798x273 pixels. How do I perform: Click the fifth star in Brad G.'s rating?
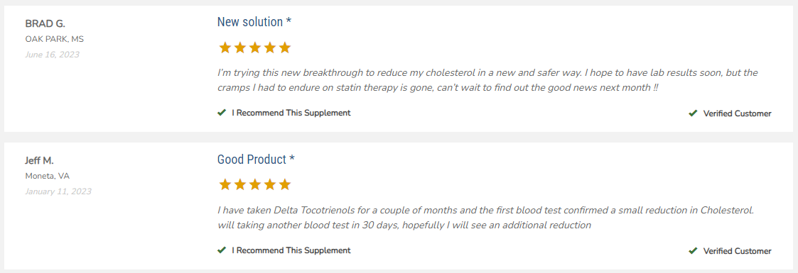tap(284, 48)
